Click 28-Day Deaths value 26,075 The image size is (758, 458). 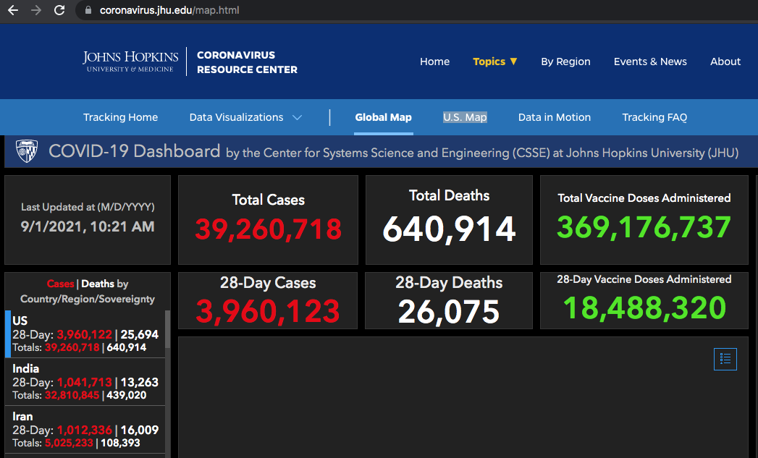[449, 312]
